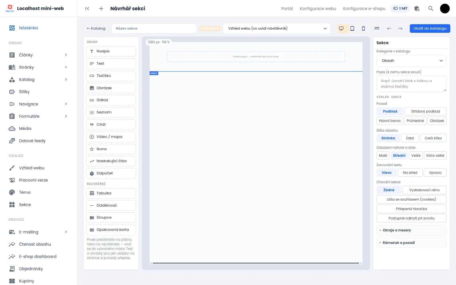Open the Vzhled webu view dropdown
Screen dimensions: 456x285
pyautogui.click(x=277, y=28)
